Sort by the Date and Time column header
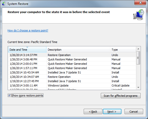This screenshot has height=119, width=148. tap(27, 49)
